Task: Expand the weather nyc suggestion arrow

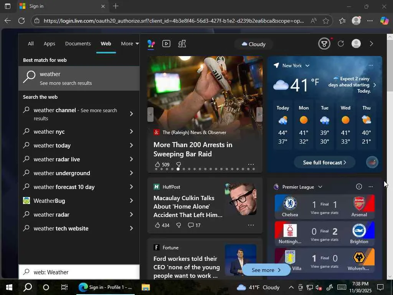Action: [131, 131]
